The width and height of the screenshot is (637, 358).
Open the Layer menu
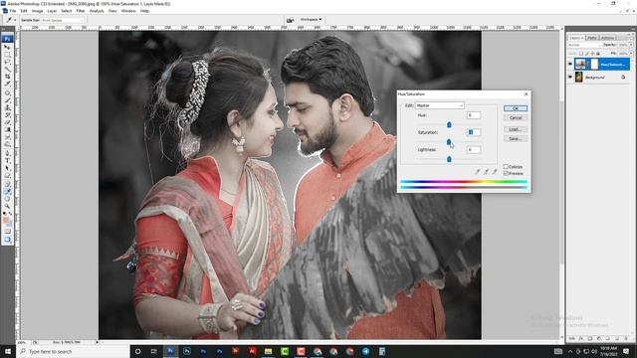pos(52,11)
